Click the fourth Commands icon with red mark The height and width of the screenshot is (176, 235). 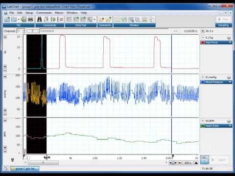coord(60,20)
